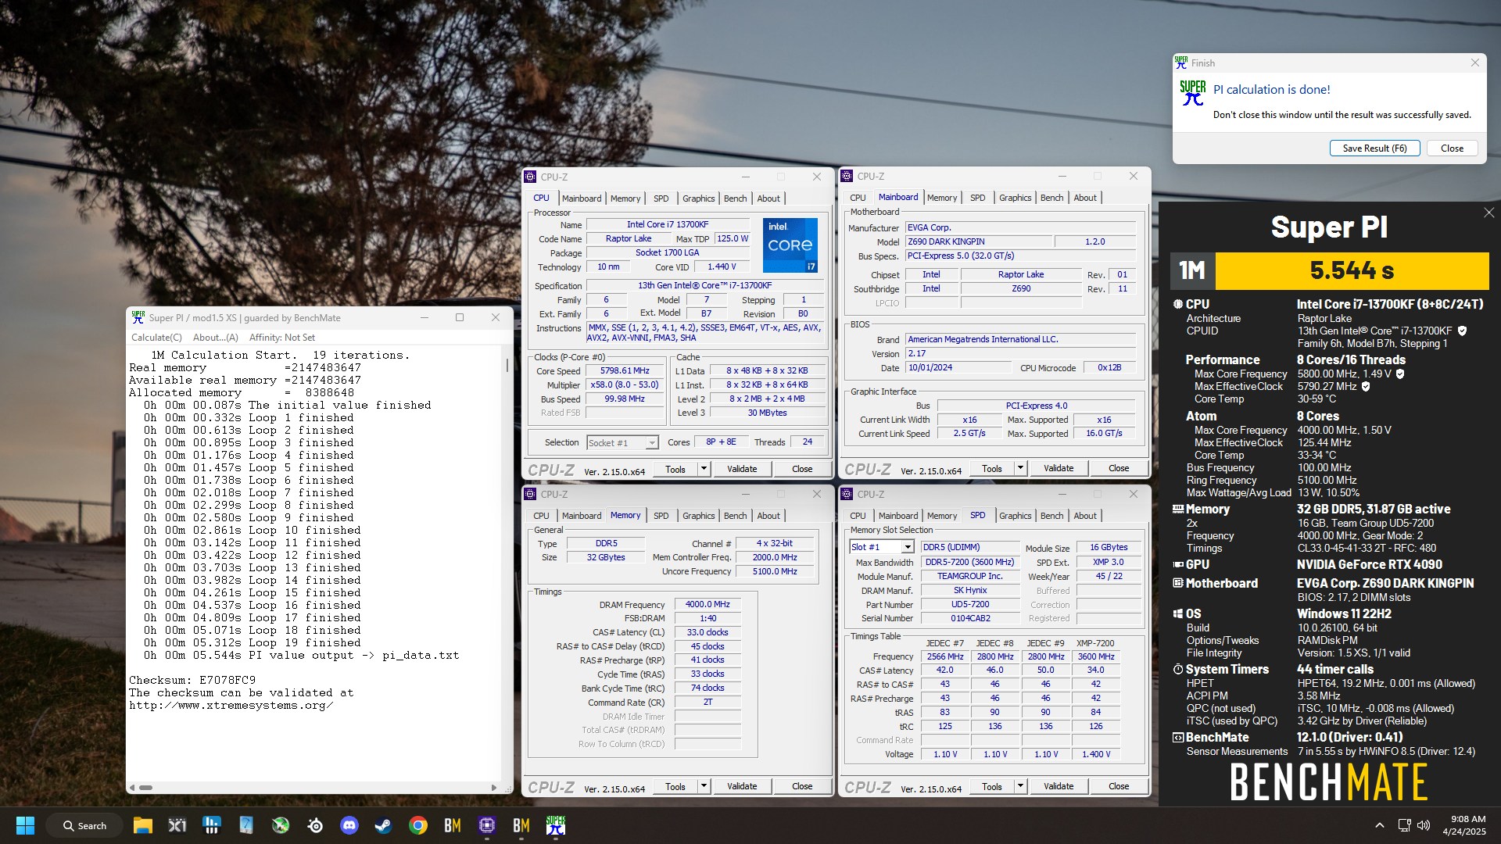Launch the X1 app from taskbar
1501x844 pixels.
177,825
